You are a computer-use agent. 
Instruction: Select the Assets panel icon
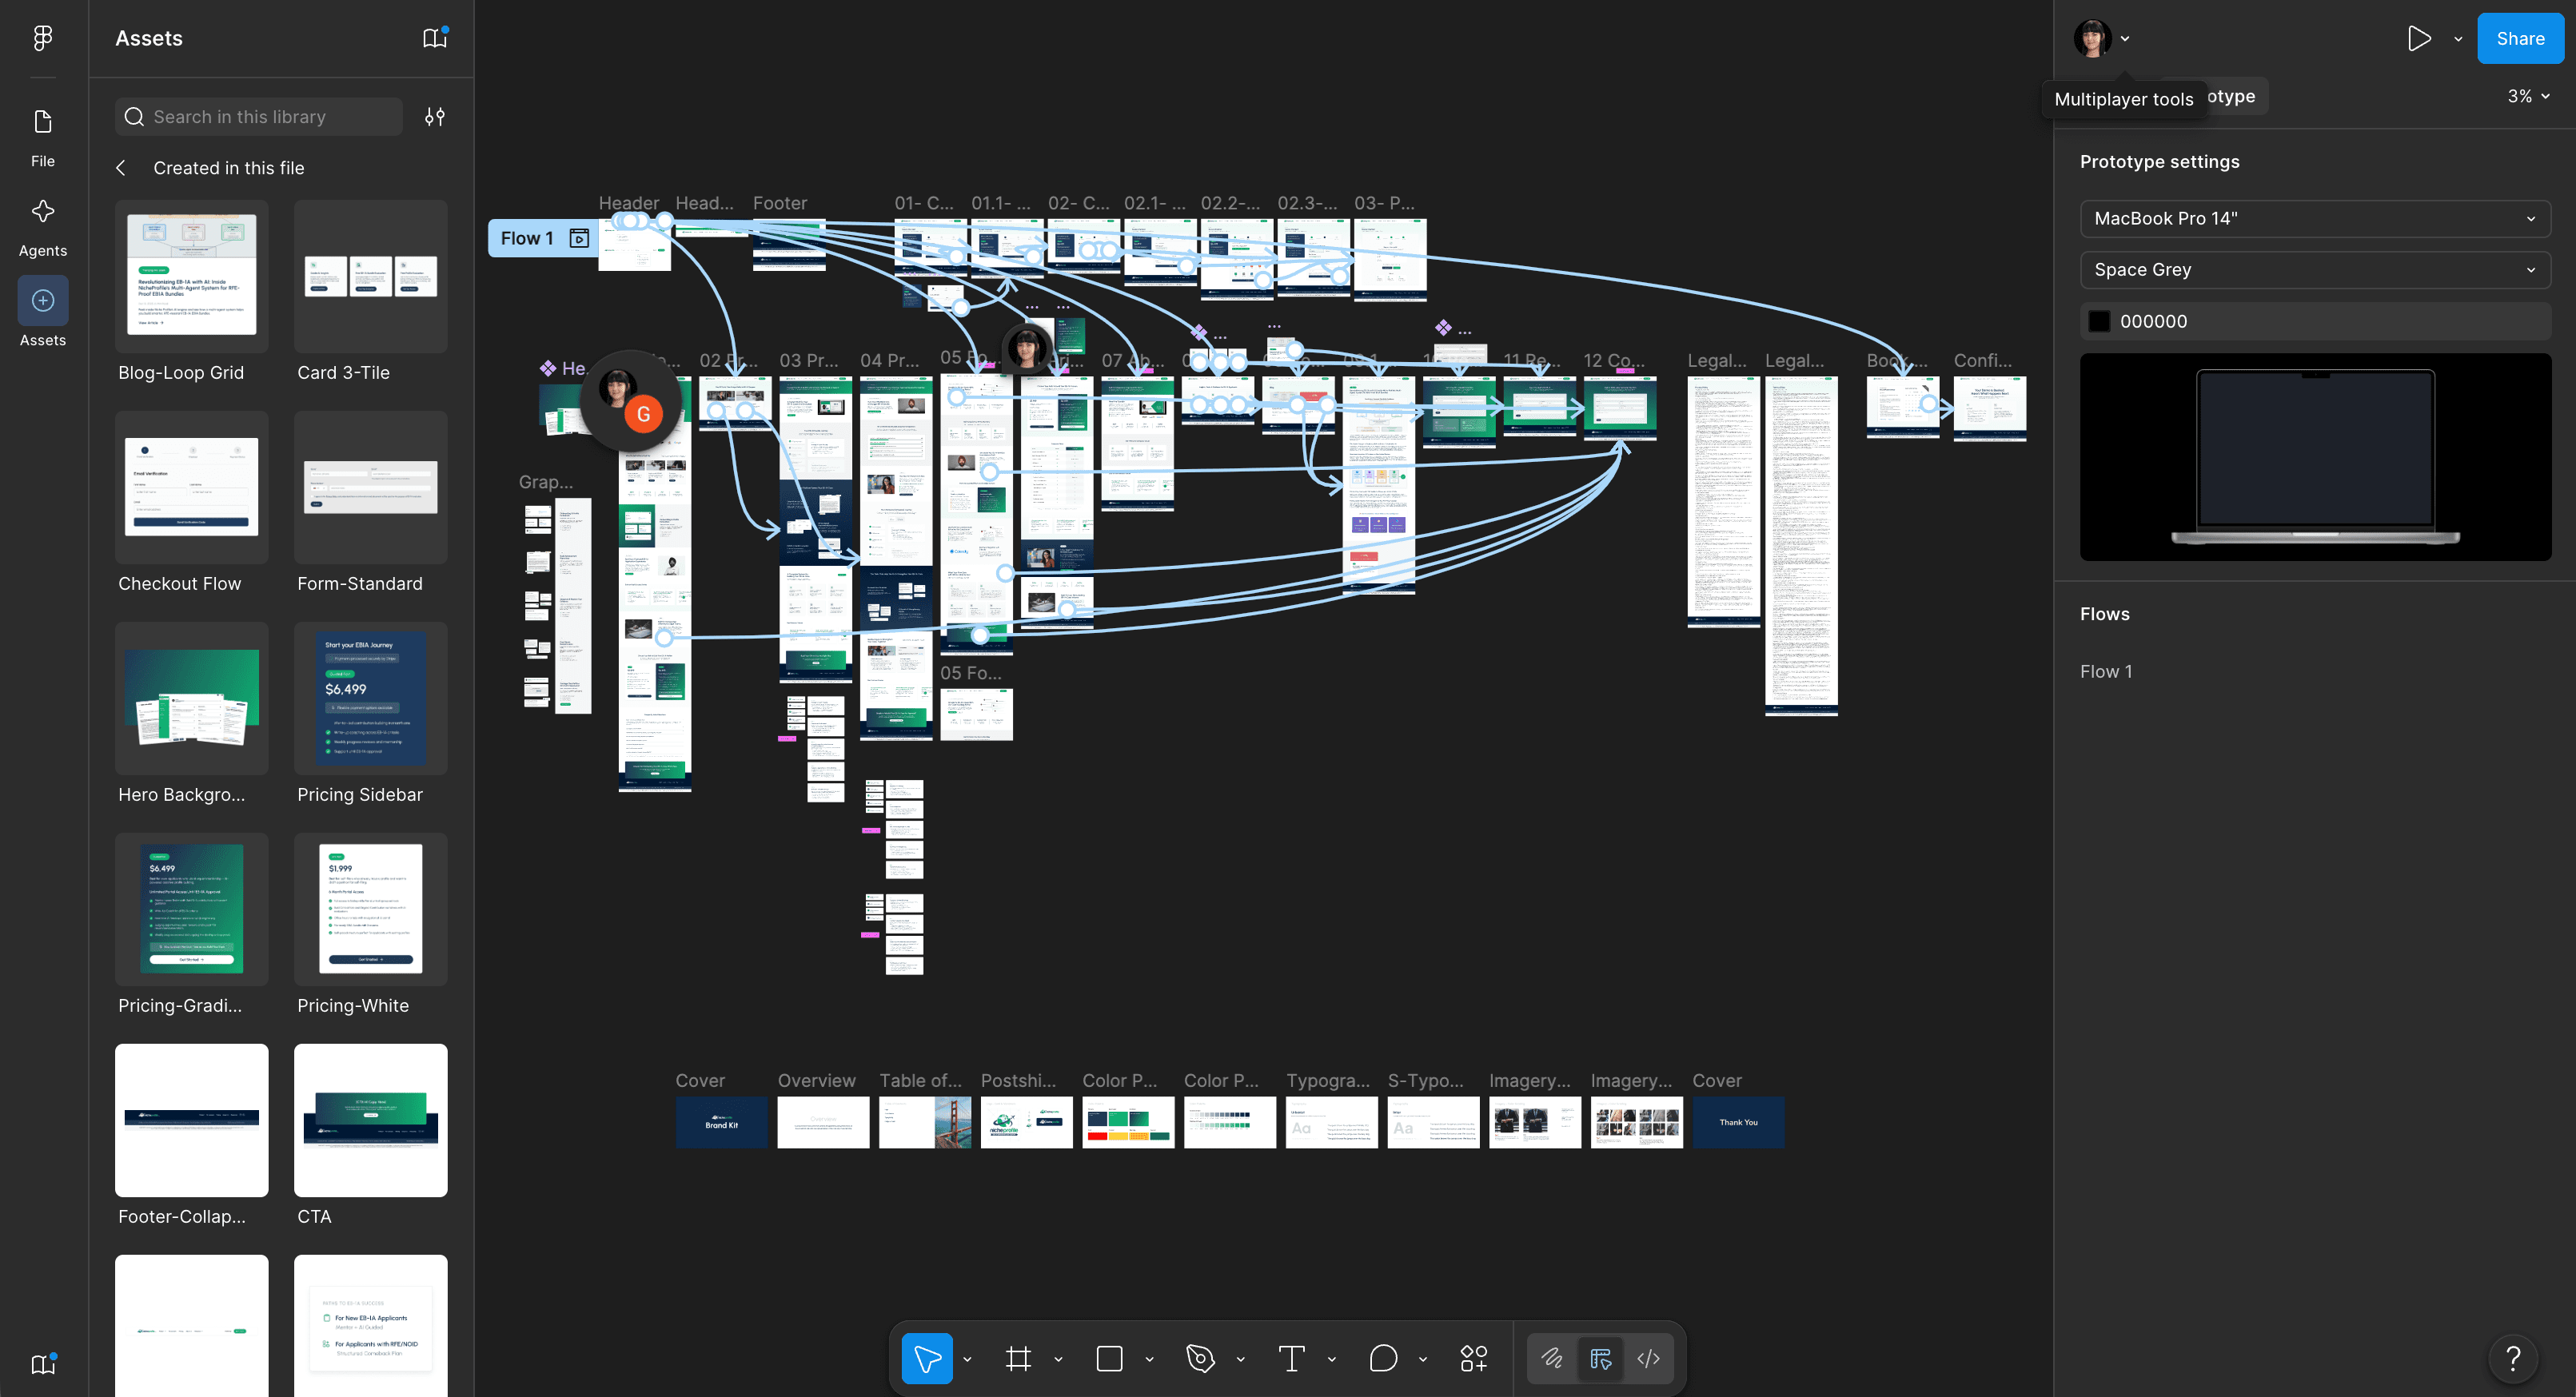[x=42, y=300]
